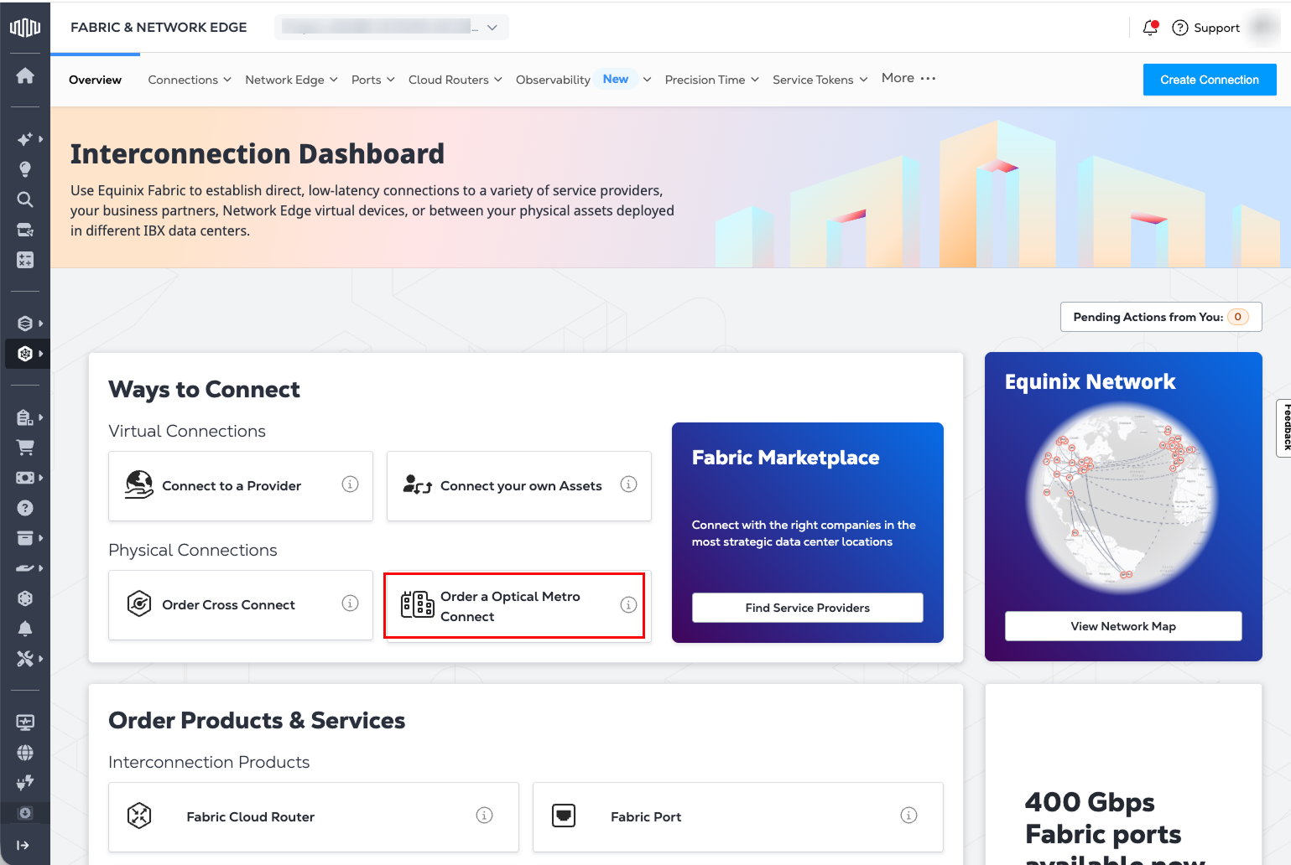Expand the Cloud Routers menu
This screenshot has width=1291, height=865.
[455, 80]
